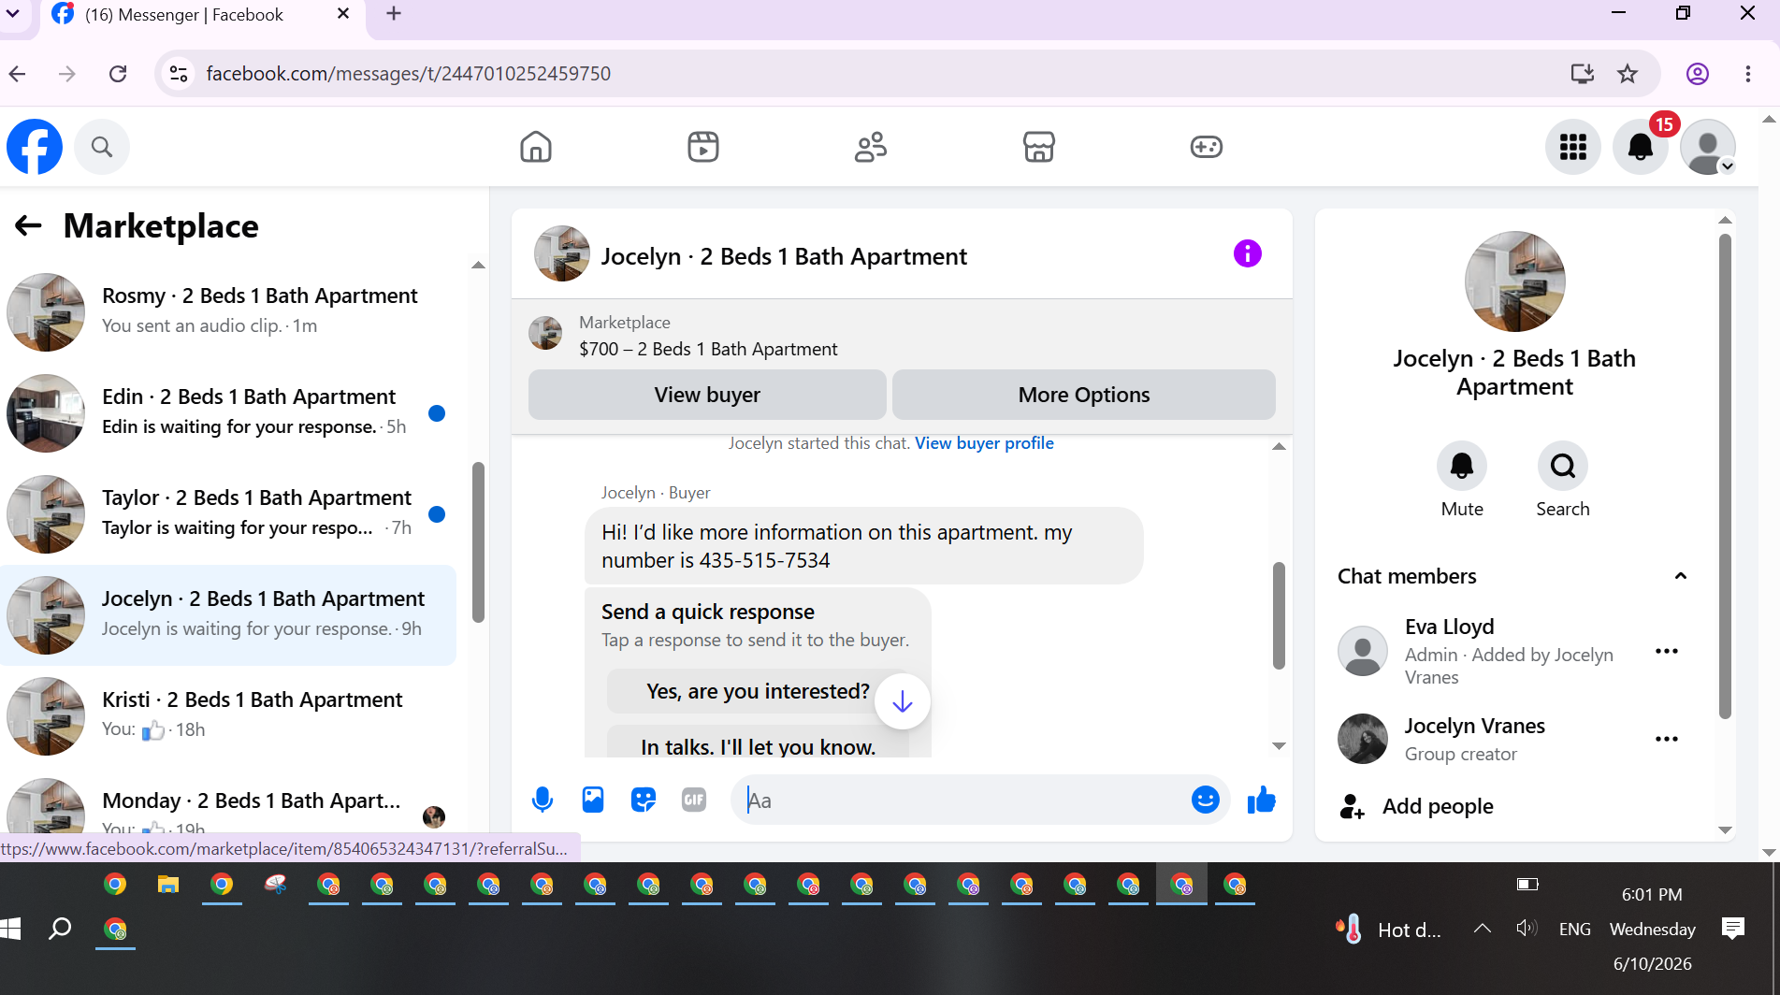Viewport: 1780px width, 995px height.
Task: Click the View buyer button
Action: pyautogui.click(x=707, y=395)
